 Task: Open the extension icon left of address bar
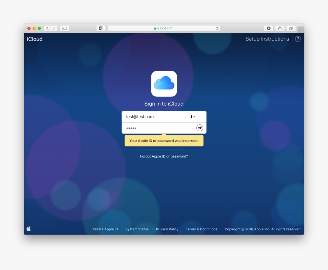point(101,28)
